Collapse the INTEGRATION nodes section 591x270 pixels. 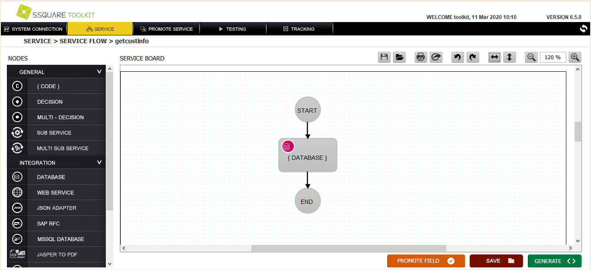[x=99, y=162]
